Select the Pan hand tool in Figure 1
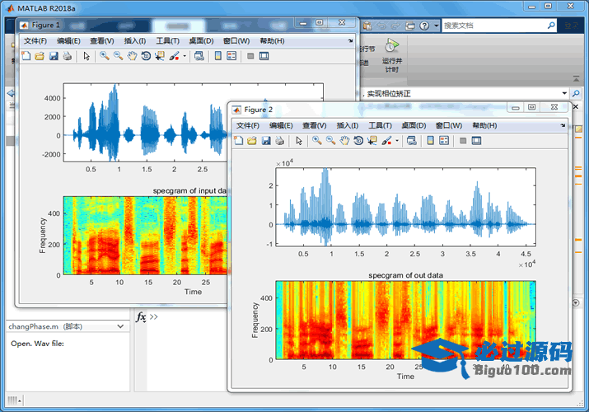This screenshot has width=589, height=412. coord(132,56)
